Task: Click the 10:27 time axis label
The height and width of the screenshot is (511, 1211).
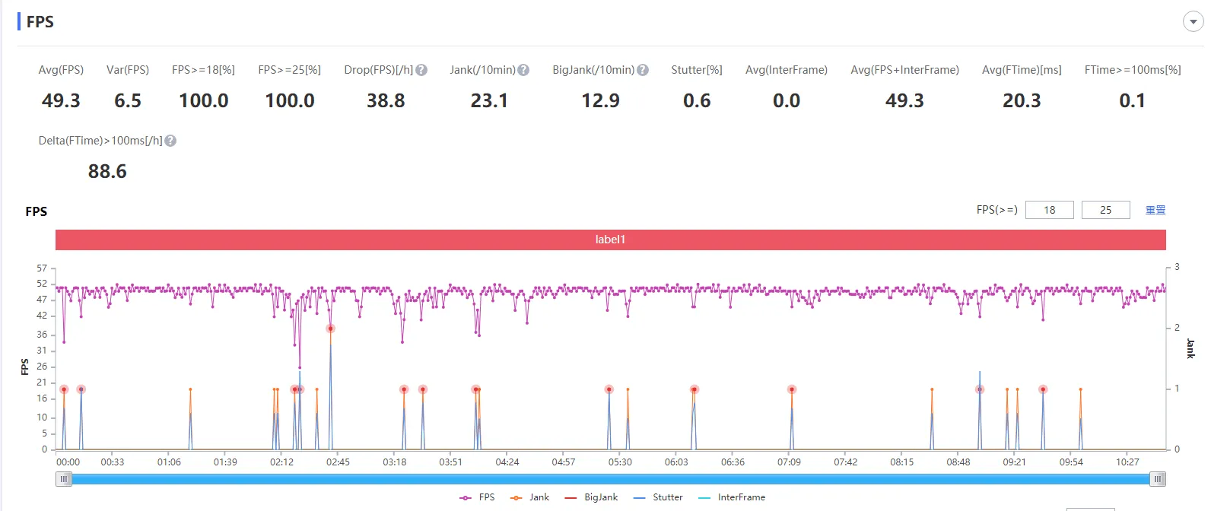Action: 1127,462
